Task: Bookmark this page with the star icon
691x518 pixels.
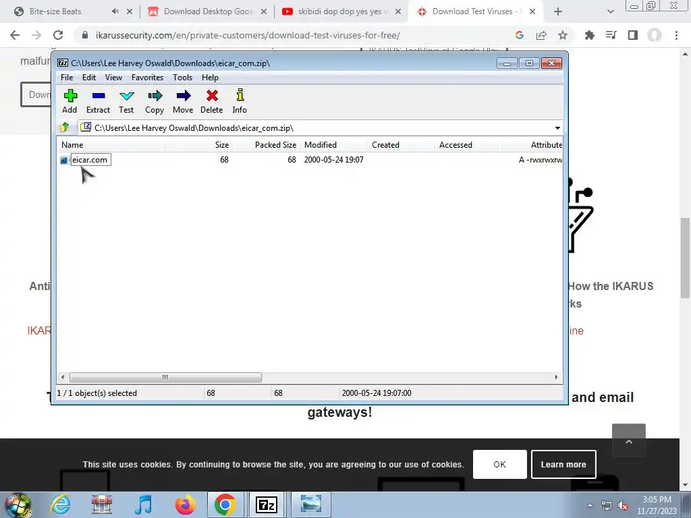Action: point(563,35)
